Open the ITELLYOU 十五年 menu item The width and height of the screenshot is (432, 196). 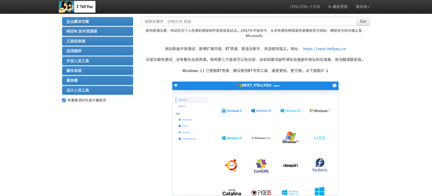[x=305, y=7]
